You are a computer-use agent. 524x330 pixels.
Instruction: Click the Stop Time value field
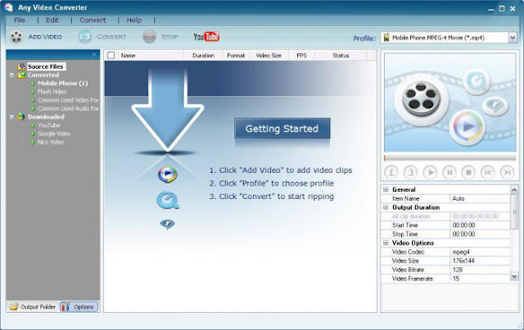(x=480, y=234)
